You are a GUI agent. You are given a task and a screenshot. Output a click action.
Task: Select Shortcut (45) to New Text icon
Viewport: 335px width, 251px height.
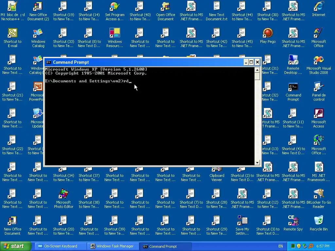point(242,38)
